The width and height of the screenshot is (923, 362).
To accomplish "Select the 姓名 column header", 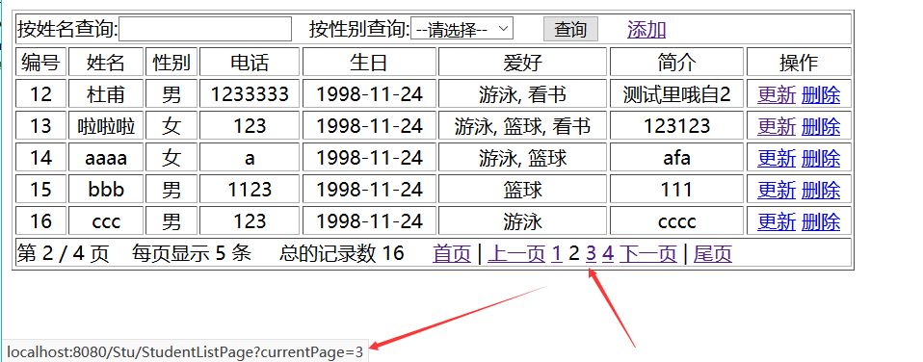I will point(106,62).
